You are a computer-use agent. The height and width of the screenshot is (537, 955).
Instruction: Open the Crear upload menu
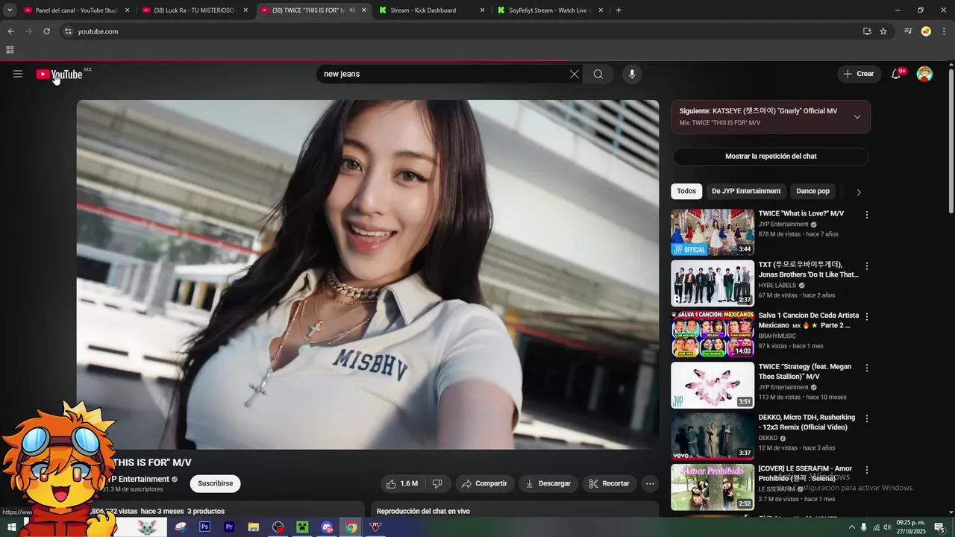click(x=859, y=74)
